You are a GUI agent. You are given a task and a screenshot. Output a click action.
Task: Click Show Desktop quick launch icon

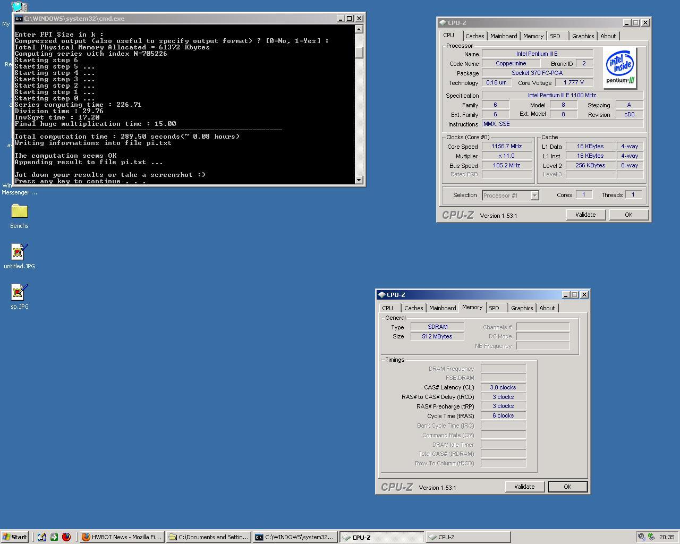(x=41, y=537)
